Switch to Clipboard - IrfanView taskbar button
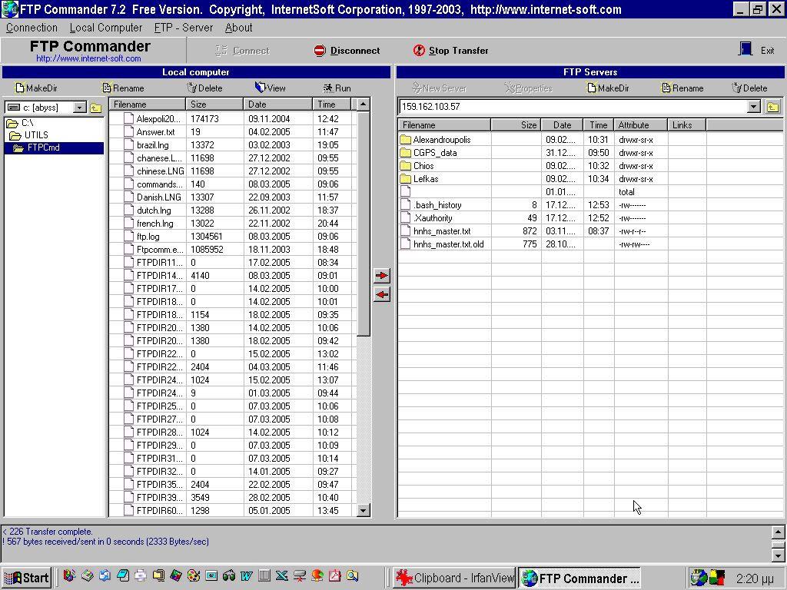The image size is (787, 590). 453,578
